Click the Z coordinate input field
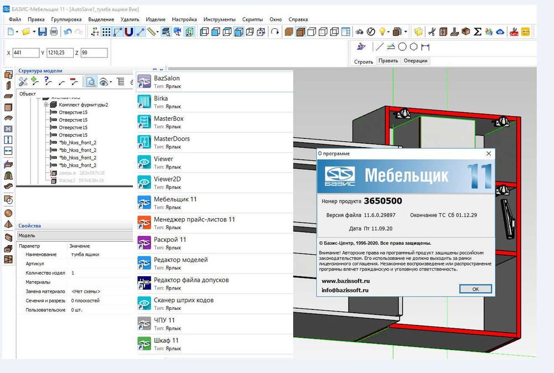This screenshot has height=373, width=554. point(94,53)
